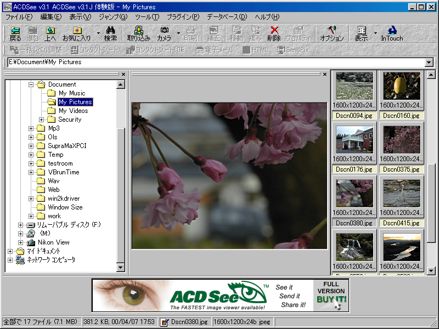Expand the Nikon View tree node

[21, 242]
